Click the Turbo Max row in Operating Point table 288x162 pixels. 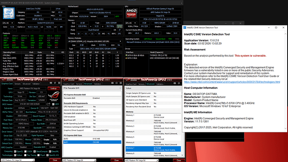(33, 61)
